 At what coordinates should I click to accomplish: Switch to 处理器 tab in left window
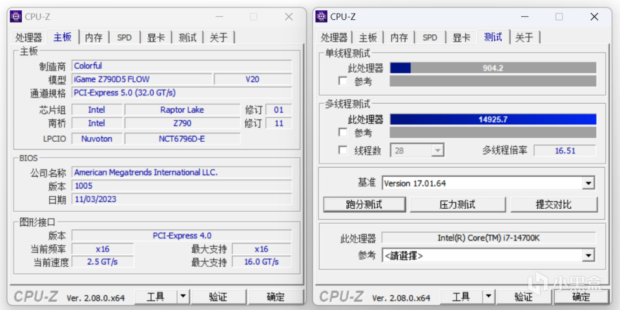(28, 37)
